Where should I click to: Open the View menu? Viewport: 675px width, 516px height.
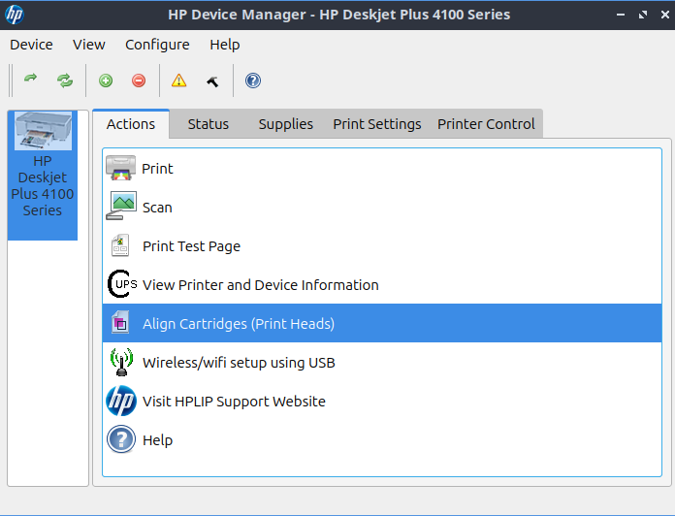pos(88,45)
